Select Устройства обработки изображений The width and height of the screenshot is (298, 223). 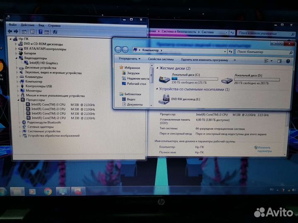pyautogui.click(x=53, y=135)
